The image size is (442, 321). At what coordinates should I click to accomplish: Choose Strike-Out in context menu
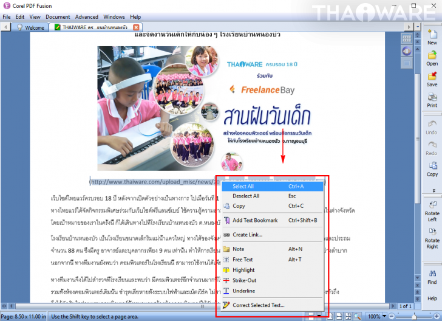pos(272,280)
